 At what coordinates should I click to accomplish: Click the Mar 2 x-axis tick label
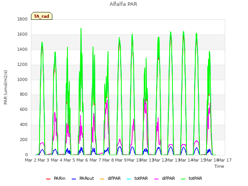(x=31, y=160)
